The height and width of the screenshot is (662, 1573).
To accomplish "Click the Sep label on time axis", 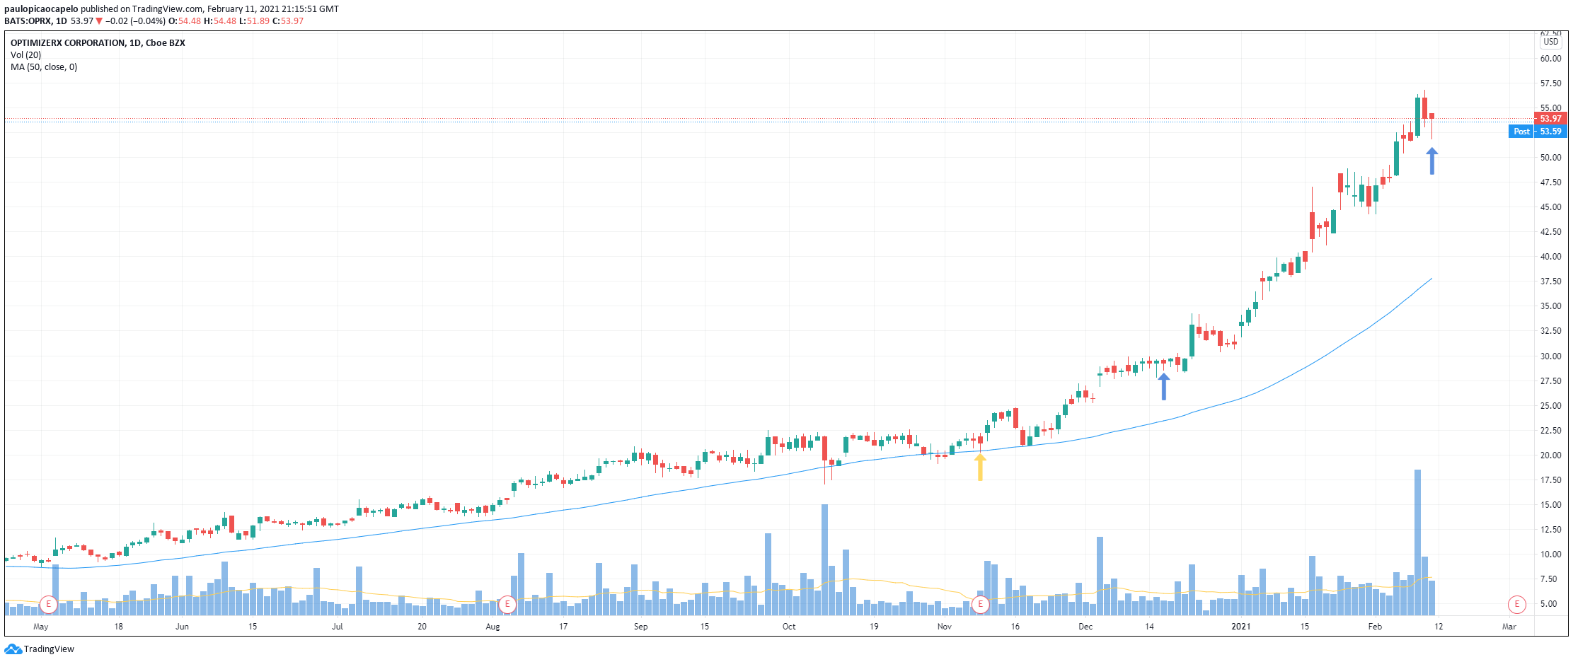I will click(x=640, y=627).
